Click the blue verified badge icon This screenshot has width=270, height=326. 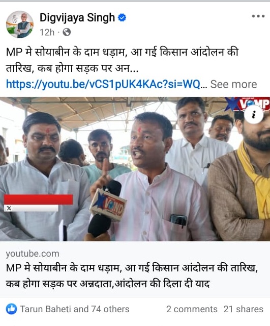122,18
